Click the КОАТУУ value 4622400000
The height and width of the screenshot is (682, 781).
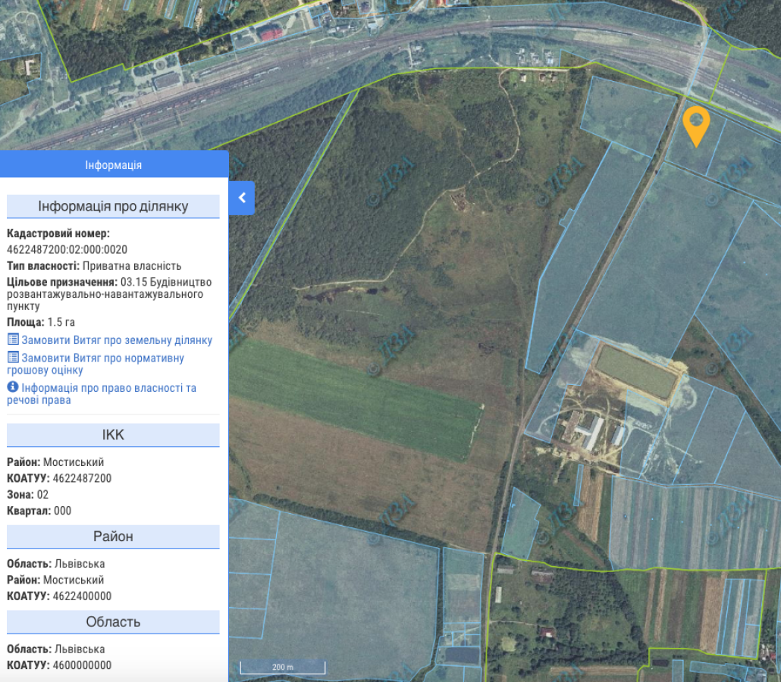82,596
